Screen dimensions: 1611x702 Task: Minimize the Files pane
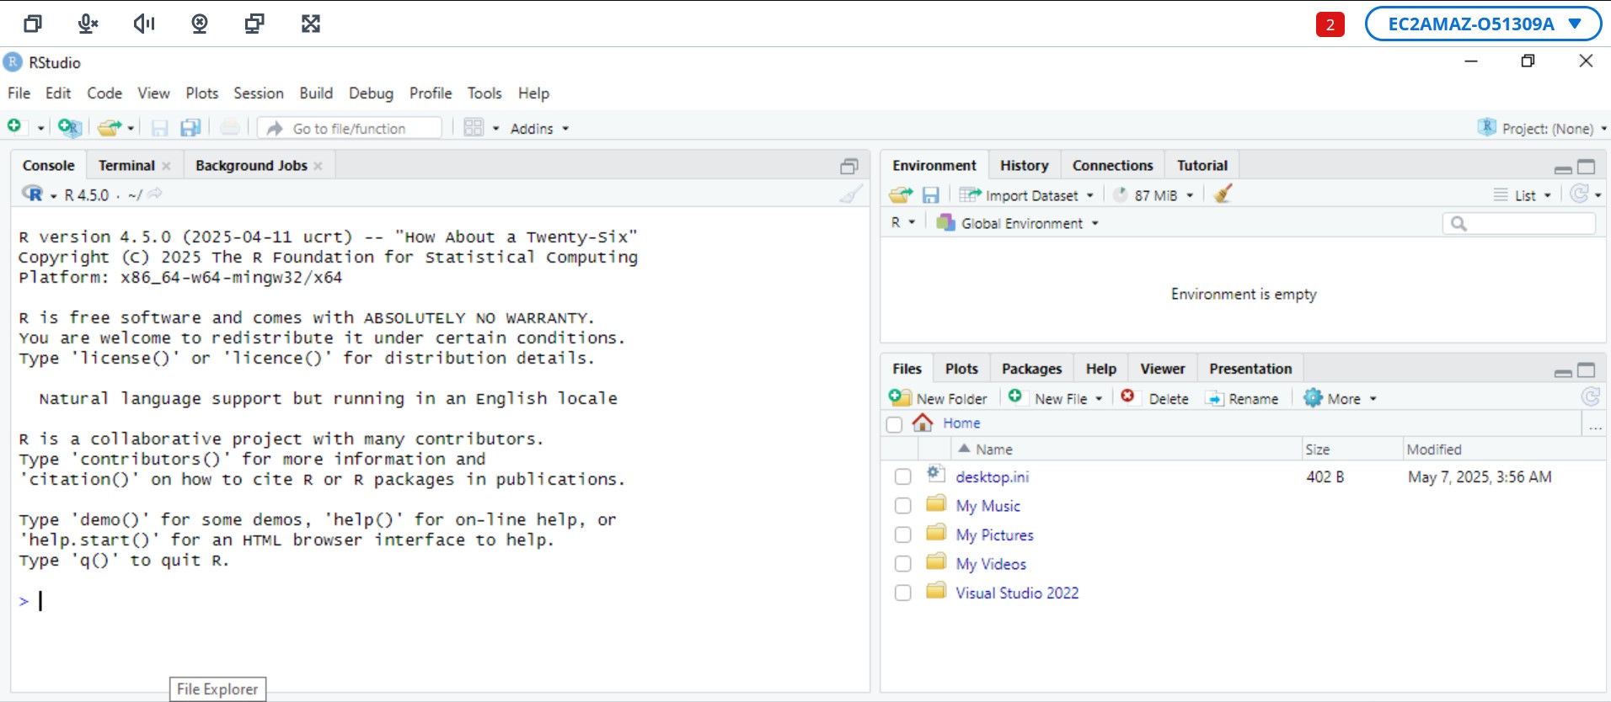coord(1563,371)
